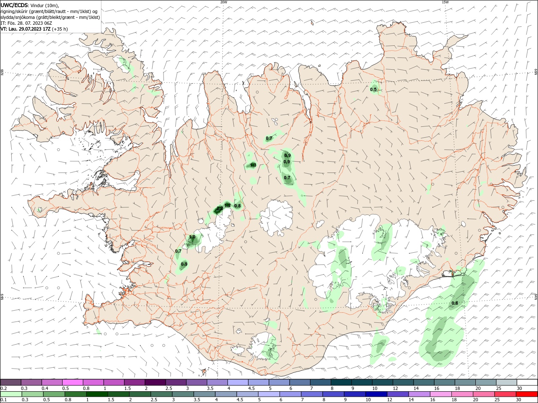The height and width of the screenshot is (403, 538).
Task: Pick the dark teal 8 snow legend swatch
Action: point(341,382)
